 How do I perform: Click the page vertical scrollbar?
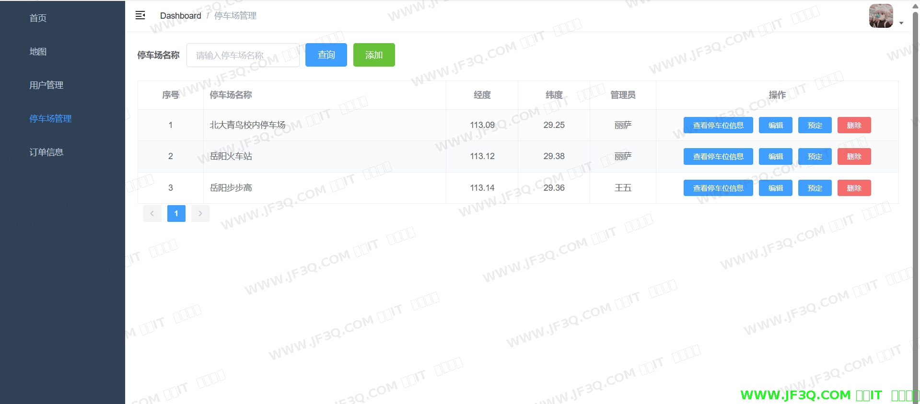click(x=915, y=192)
